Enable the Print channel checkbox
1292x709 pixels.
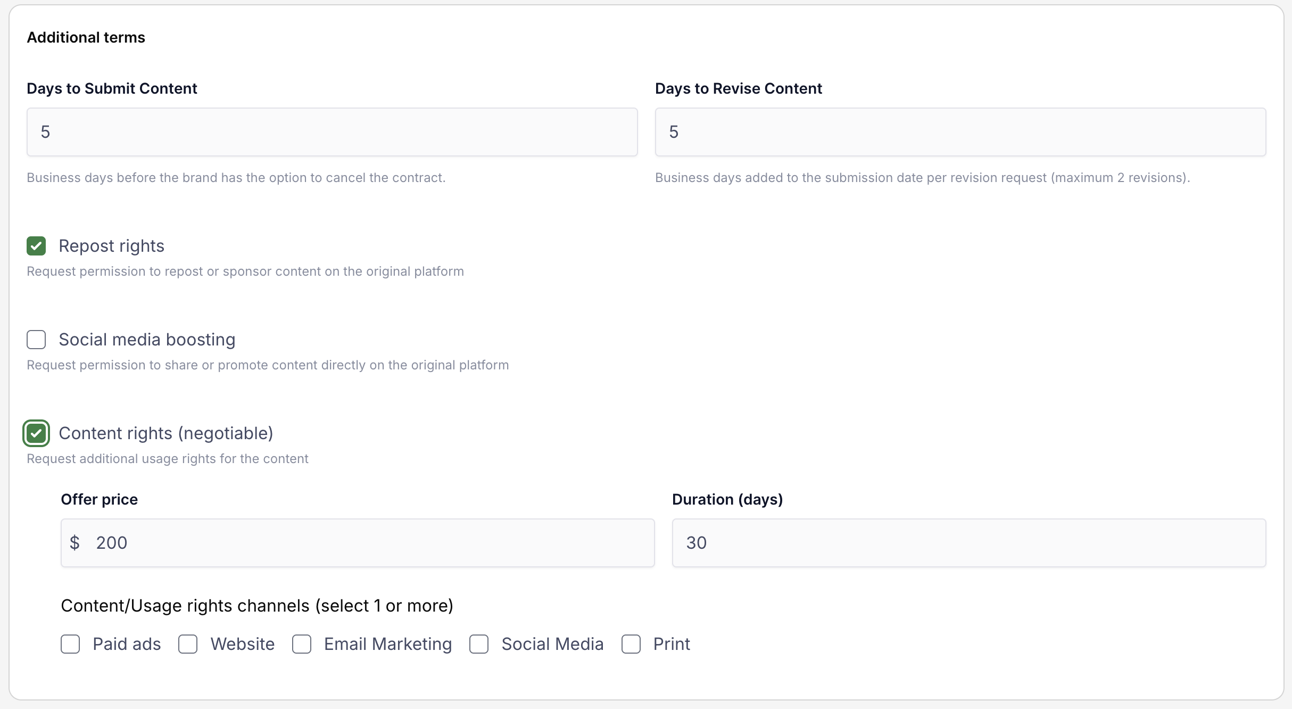pyautogui.click(x=631, y=644)
